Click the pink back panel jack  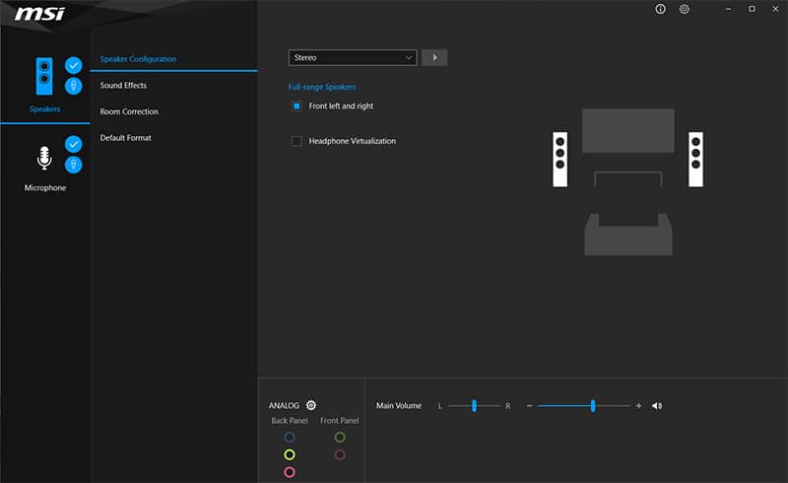click(290, 472)
